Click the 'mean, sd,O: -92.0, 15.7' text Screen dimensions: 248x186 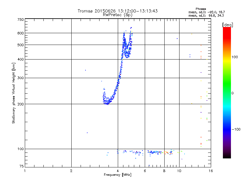[206, 12]
